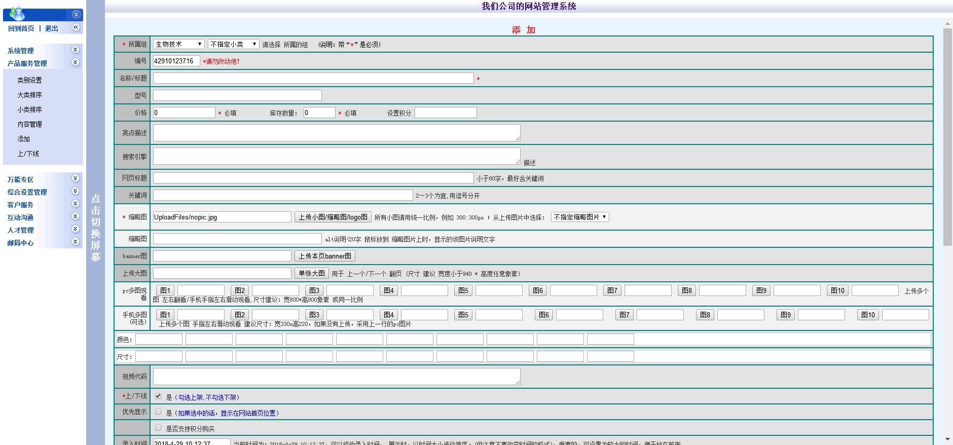Open 大类排序 submenu item
The image size is (953, 445).
pyautogui.click(x=29, y=95)
